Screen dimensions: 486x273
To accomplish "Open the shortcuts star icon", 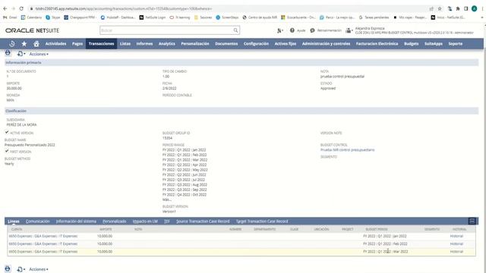I will click(24, 44).
